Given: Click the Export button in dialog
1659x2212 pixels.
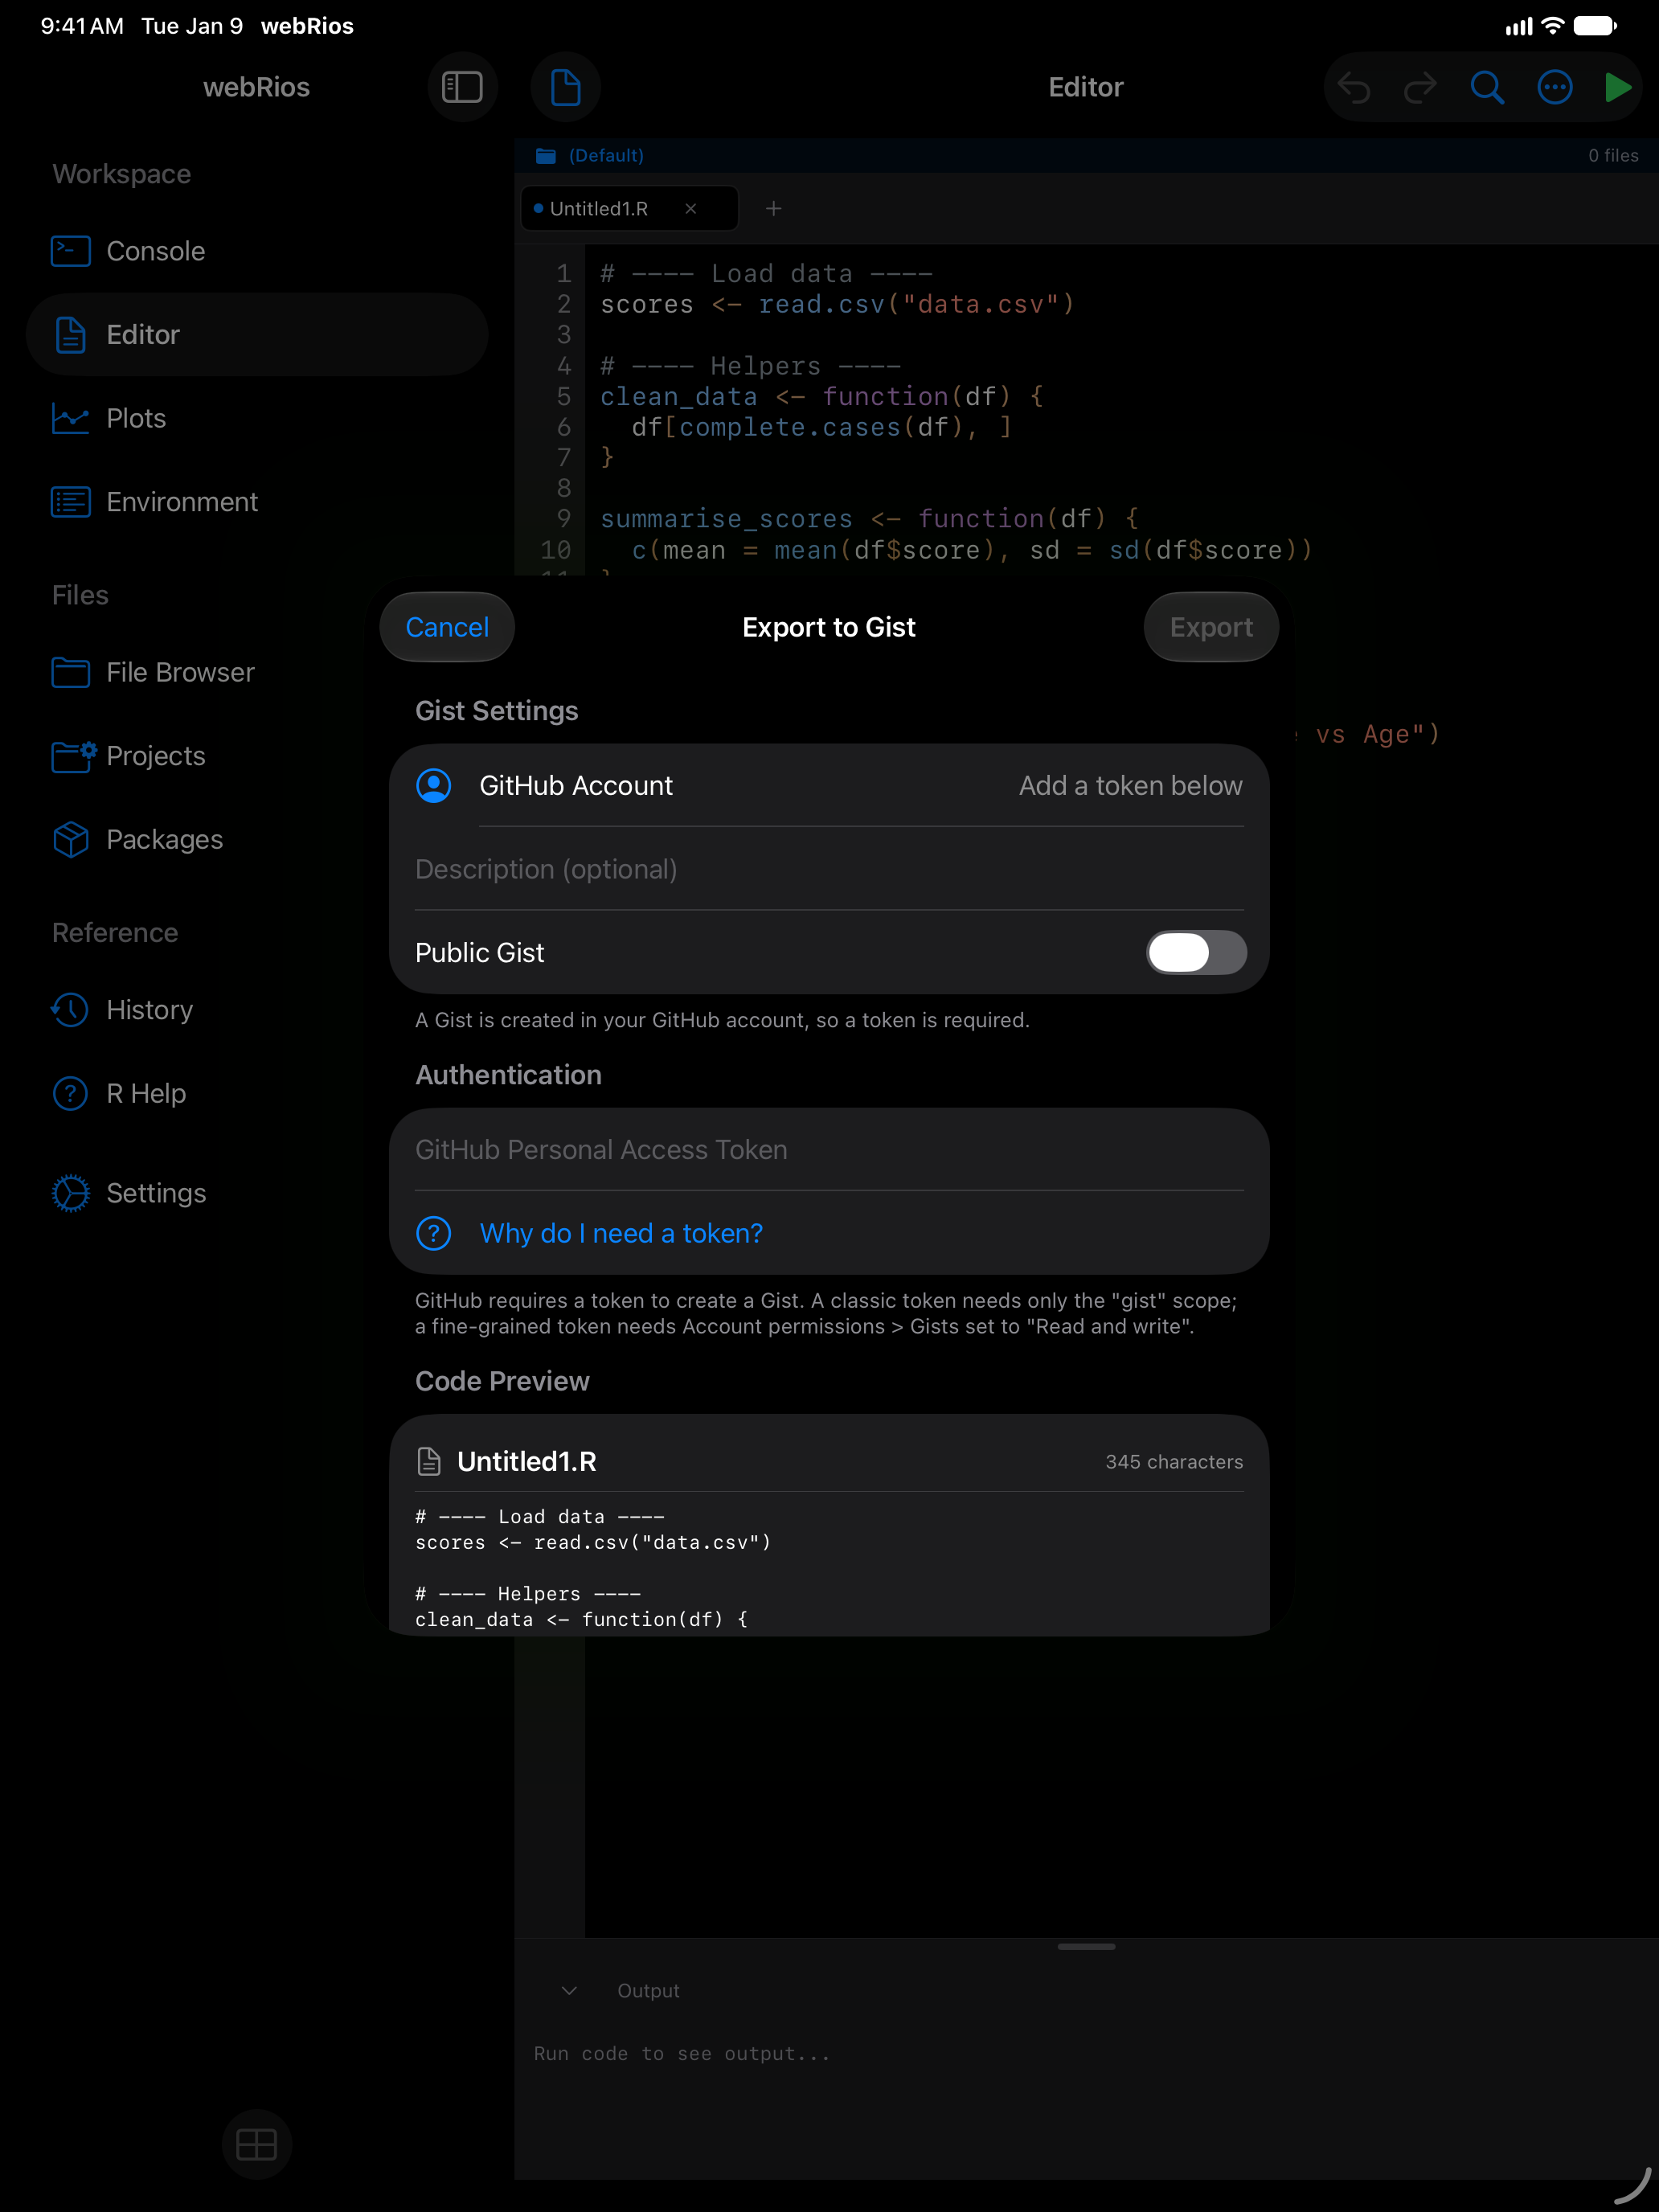Looking at the screenshot, I should [1211, 627].
